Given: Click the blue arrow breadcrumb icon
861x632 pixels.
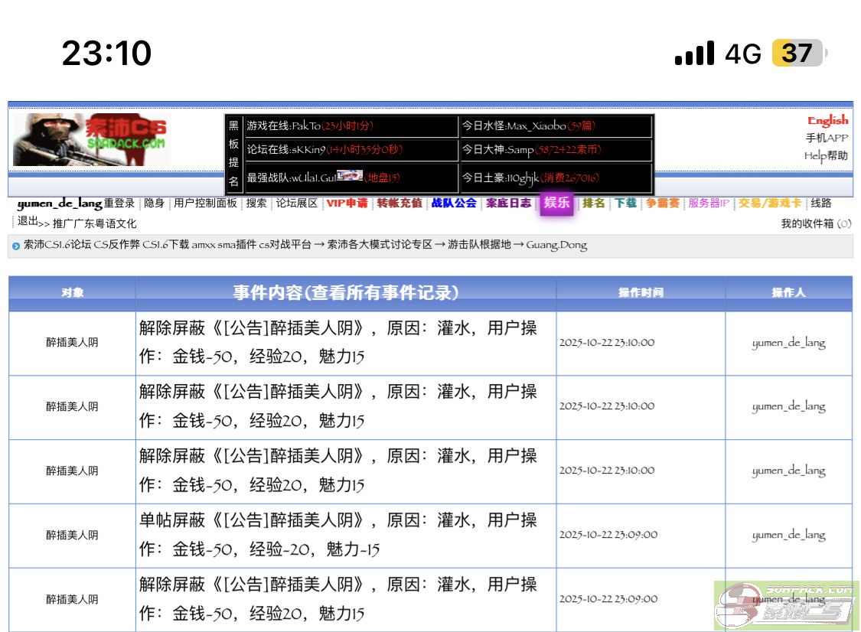Looking at the screenshot, I should tap(15, 245).
